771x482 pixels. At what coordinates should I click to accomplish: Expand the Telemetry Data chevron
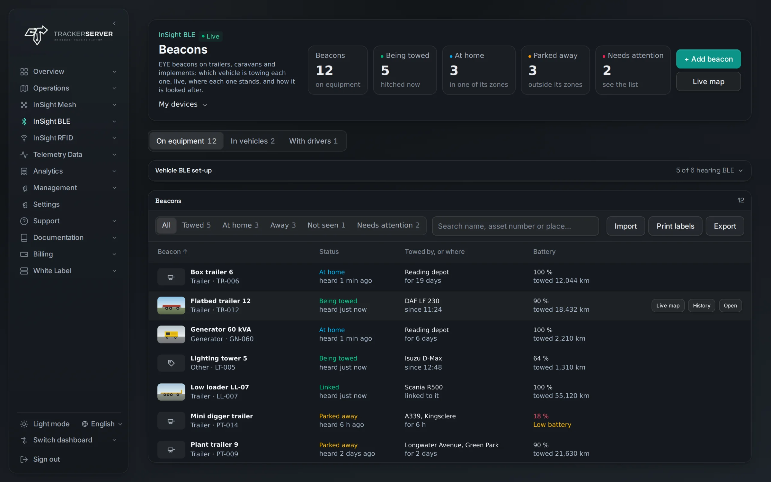tap(114, 155)
